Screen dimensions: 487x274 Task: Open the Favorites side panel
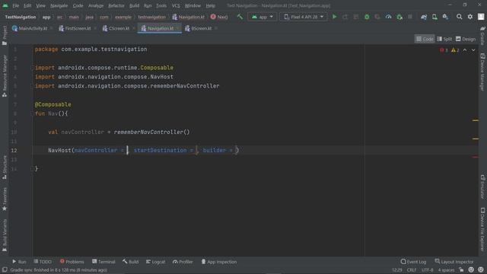click(x=5, y=199)
